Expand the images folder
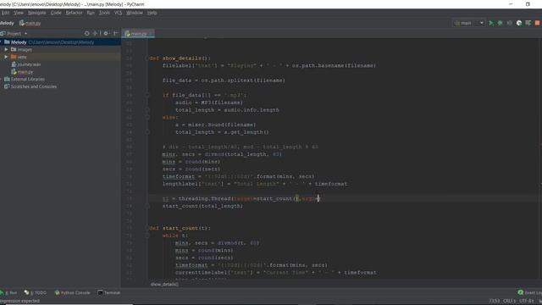The height and width of the screenshot is (305, 542). pyautogui.click(x=6, y=49)
